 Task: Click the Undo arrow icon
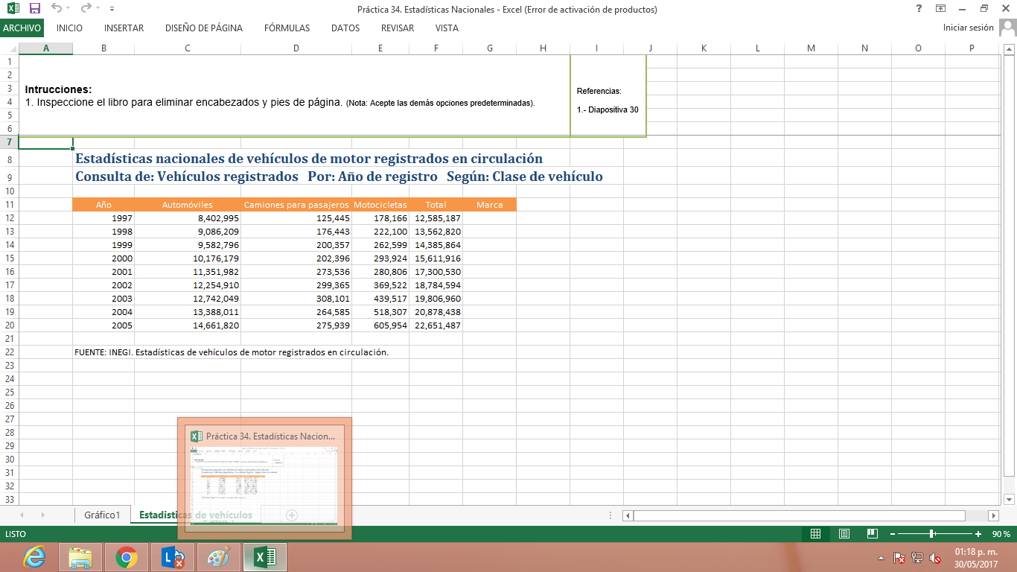pos(57,9)
